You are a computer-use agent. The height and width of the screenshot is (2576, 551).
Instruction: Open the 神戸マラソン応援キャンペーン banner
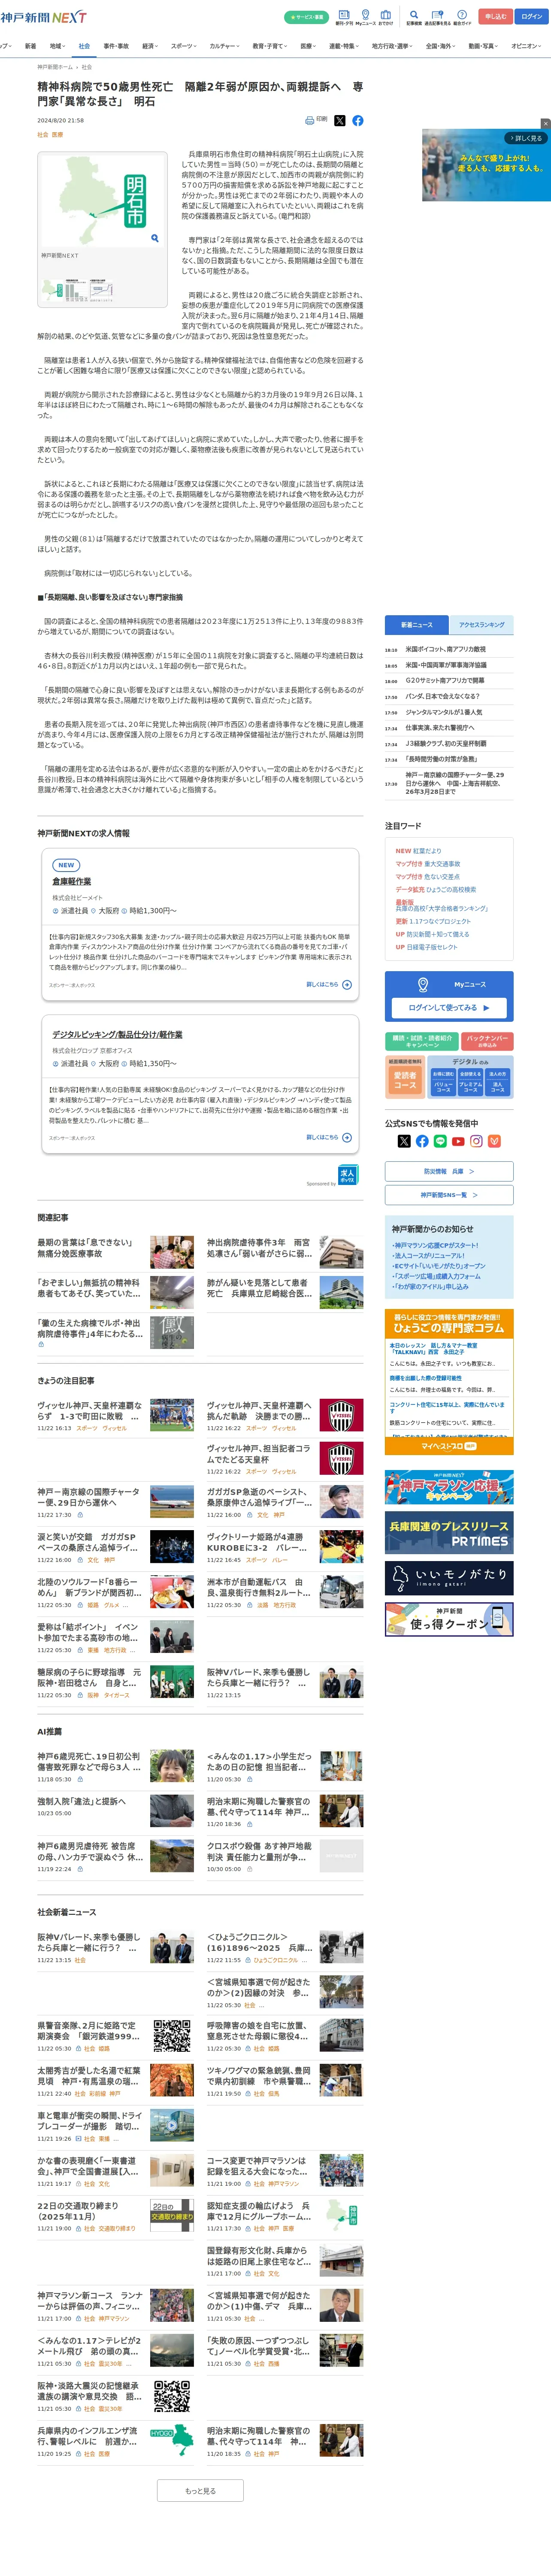[449, 1487]
